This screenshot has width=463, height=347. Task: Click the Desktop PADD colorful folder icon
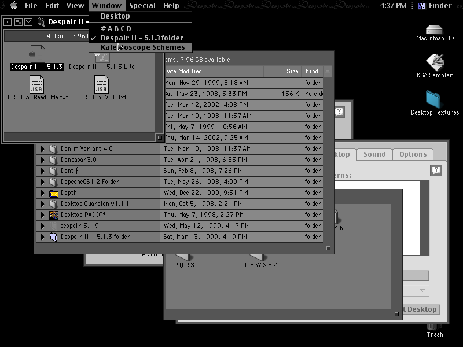tap(54, 215)
